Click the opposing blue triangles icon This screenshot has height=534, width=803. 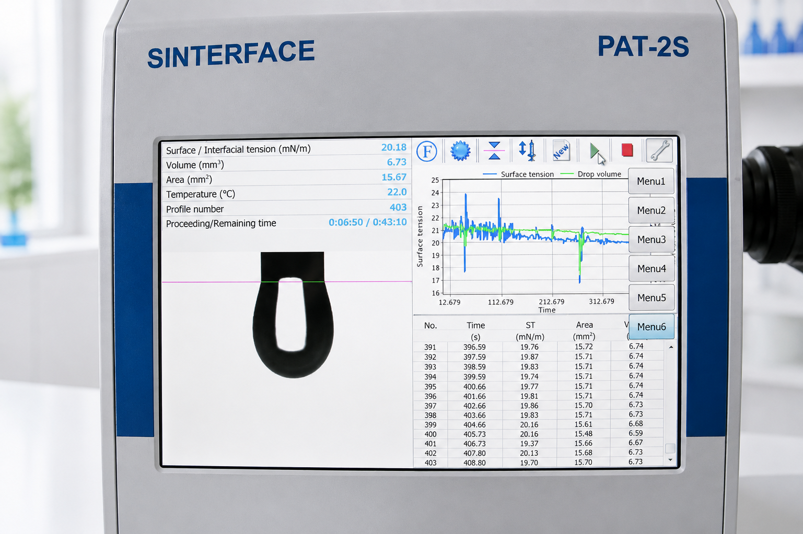click(494, 151)
